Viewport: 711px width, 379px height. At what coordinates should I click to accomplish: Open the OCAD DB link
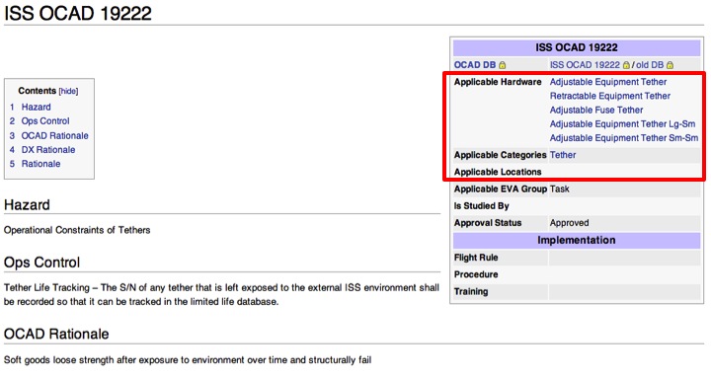(x=475, y=65)
